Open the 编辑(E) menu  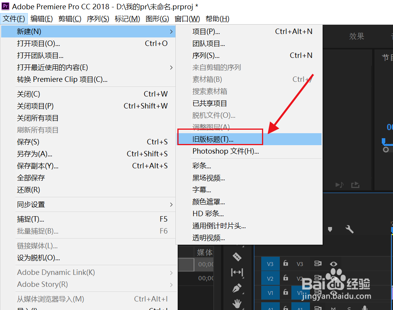pyautogui.click(x=42, y=19)
